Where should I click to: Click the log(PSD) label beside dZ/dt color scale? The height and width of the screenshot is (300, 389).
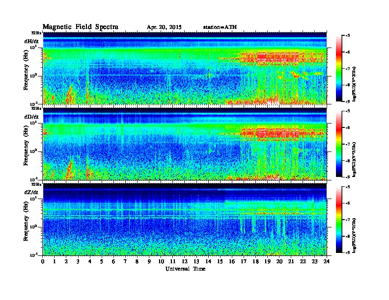[x=355, y=235]
